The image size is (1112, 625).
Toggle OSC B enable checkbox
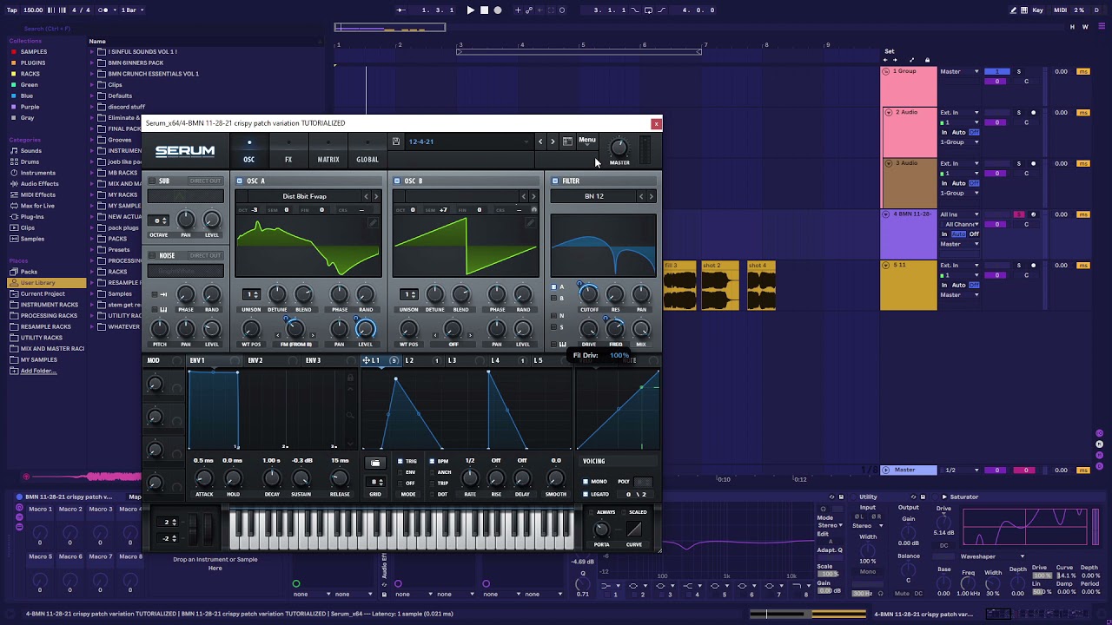tap(397, 181)
